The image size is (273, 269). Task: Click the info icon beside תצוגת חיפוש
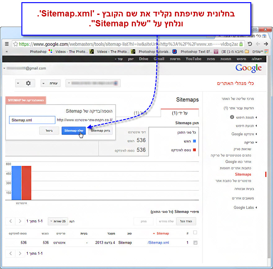pyautogui.click(x=232, y=117)
